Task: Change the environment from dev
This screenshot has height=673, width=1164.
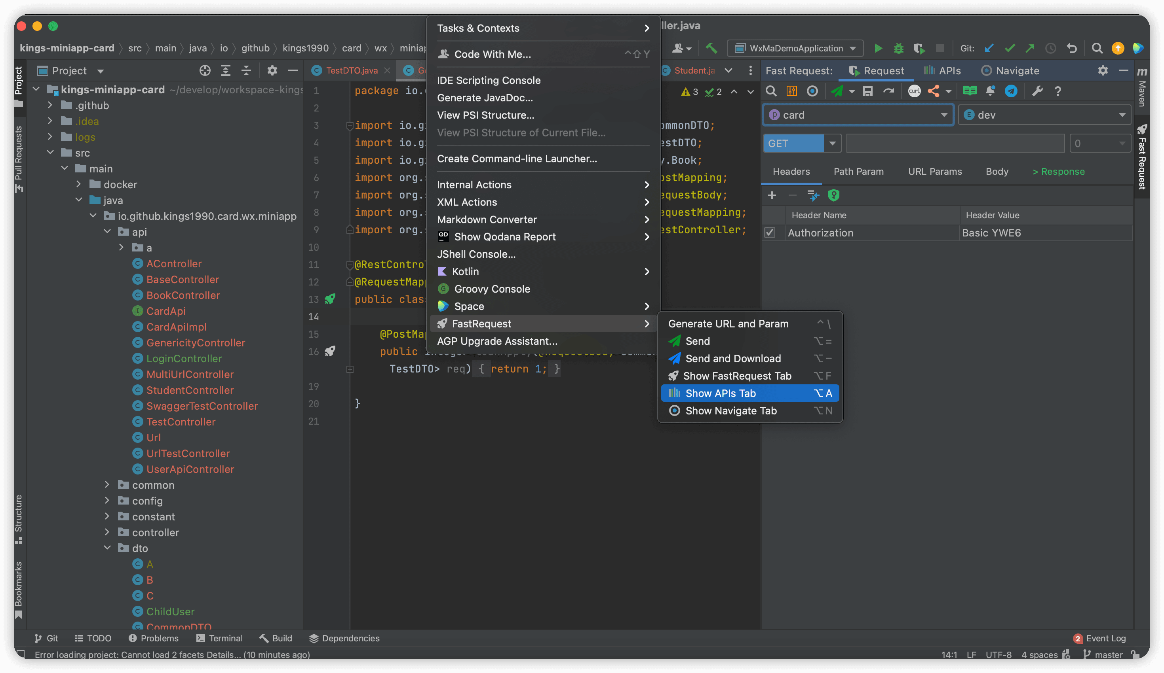Action: point(1044,114)
